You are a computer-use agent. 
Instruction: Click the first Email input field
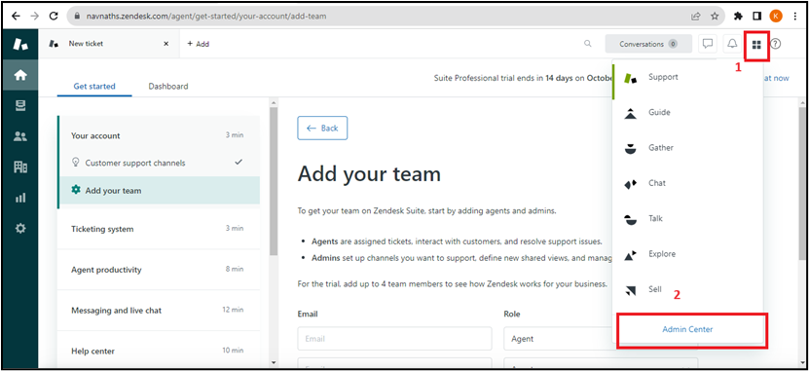(x=394, y=339)
